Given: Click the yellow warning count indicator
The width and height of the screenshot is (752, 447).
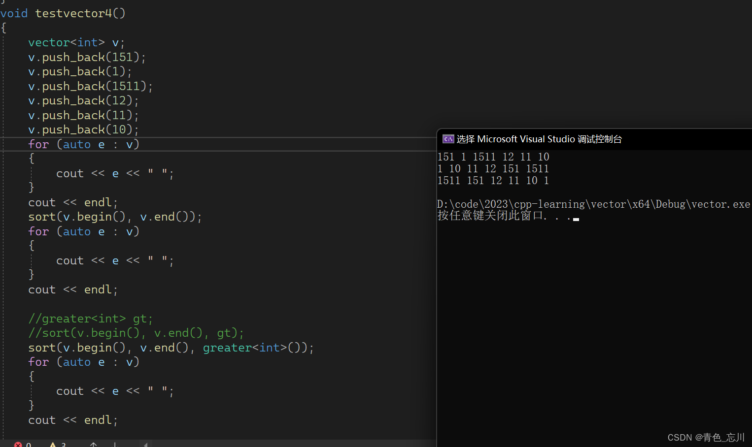Looking at the screenshot, I should click(x=58, y=445).
